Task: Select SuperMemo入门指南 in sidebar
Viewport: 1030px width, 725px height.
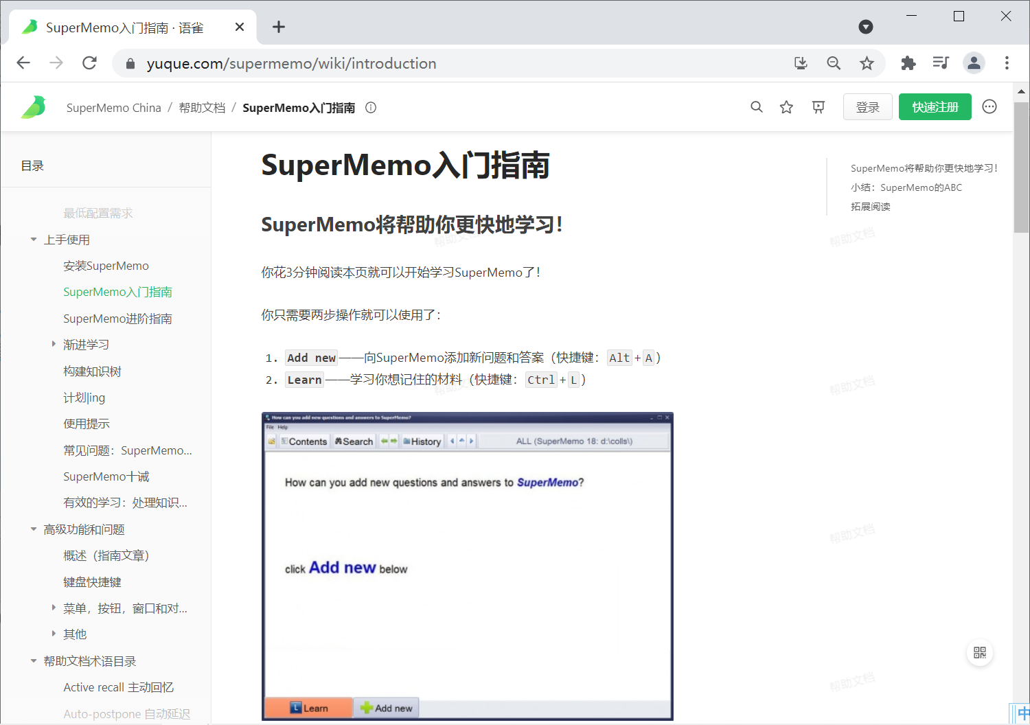Action: pyautogui.click(x=117, y=292)
